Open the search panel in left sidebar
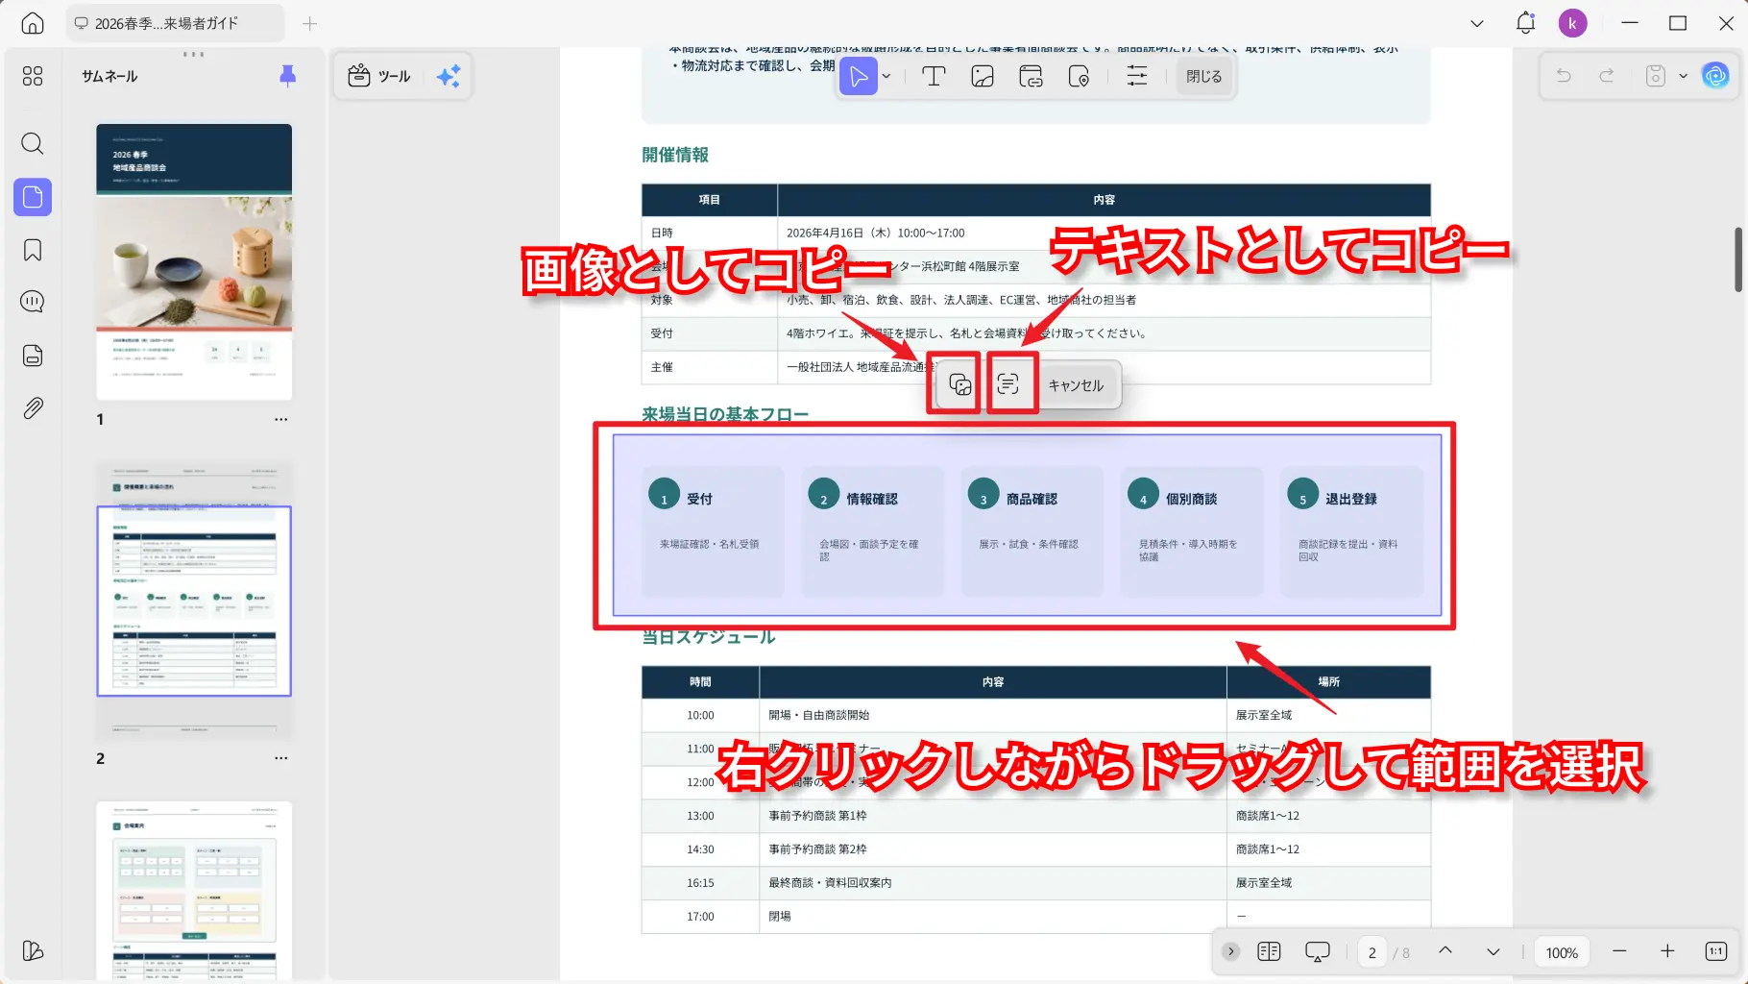1748x984 pixels. click(33, 144)
